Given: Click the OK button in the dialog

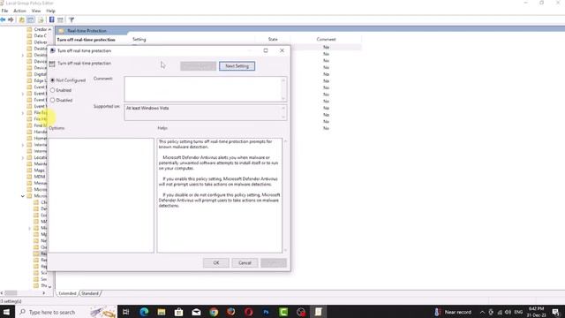Looking at the screenshot, I should click(215, 263).
